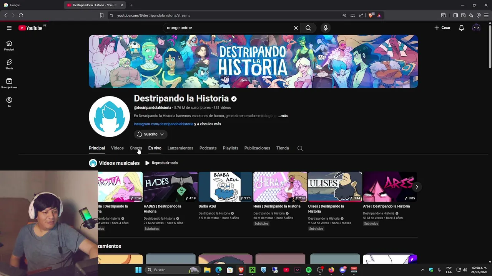
Task: Open YouTube notifications bell
Action: 462,28
